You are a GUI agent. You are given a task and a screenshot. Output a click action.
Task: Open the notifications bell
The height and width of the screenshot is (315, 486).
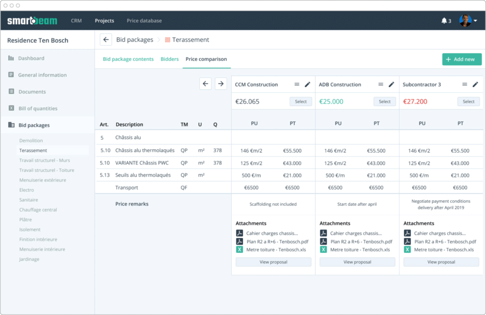coord(444,20)
